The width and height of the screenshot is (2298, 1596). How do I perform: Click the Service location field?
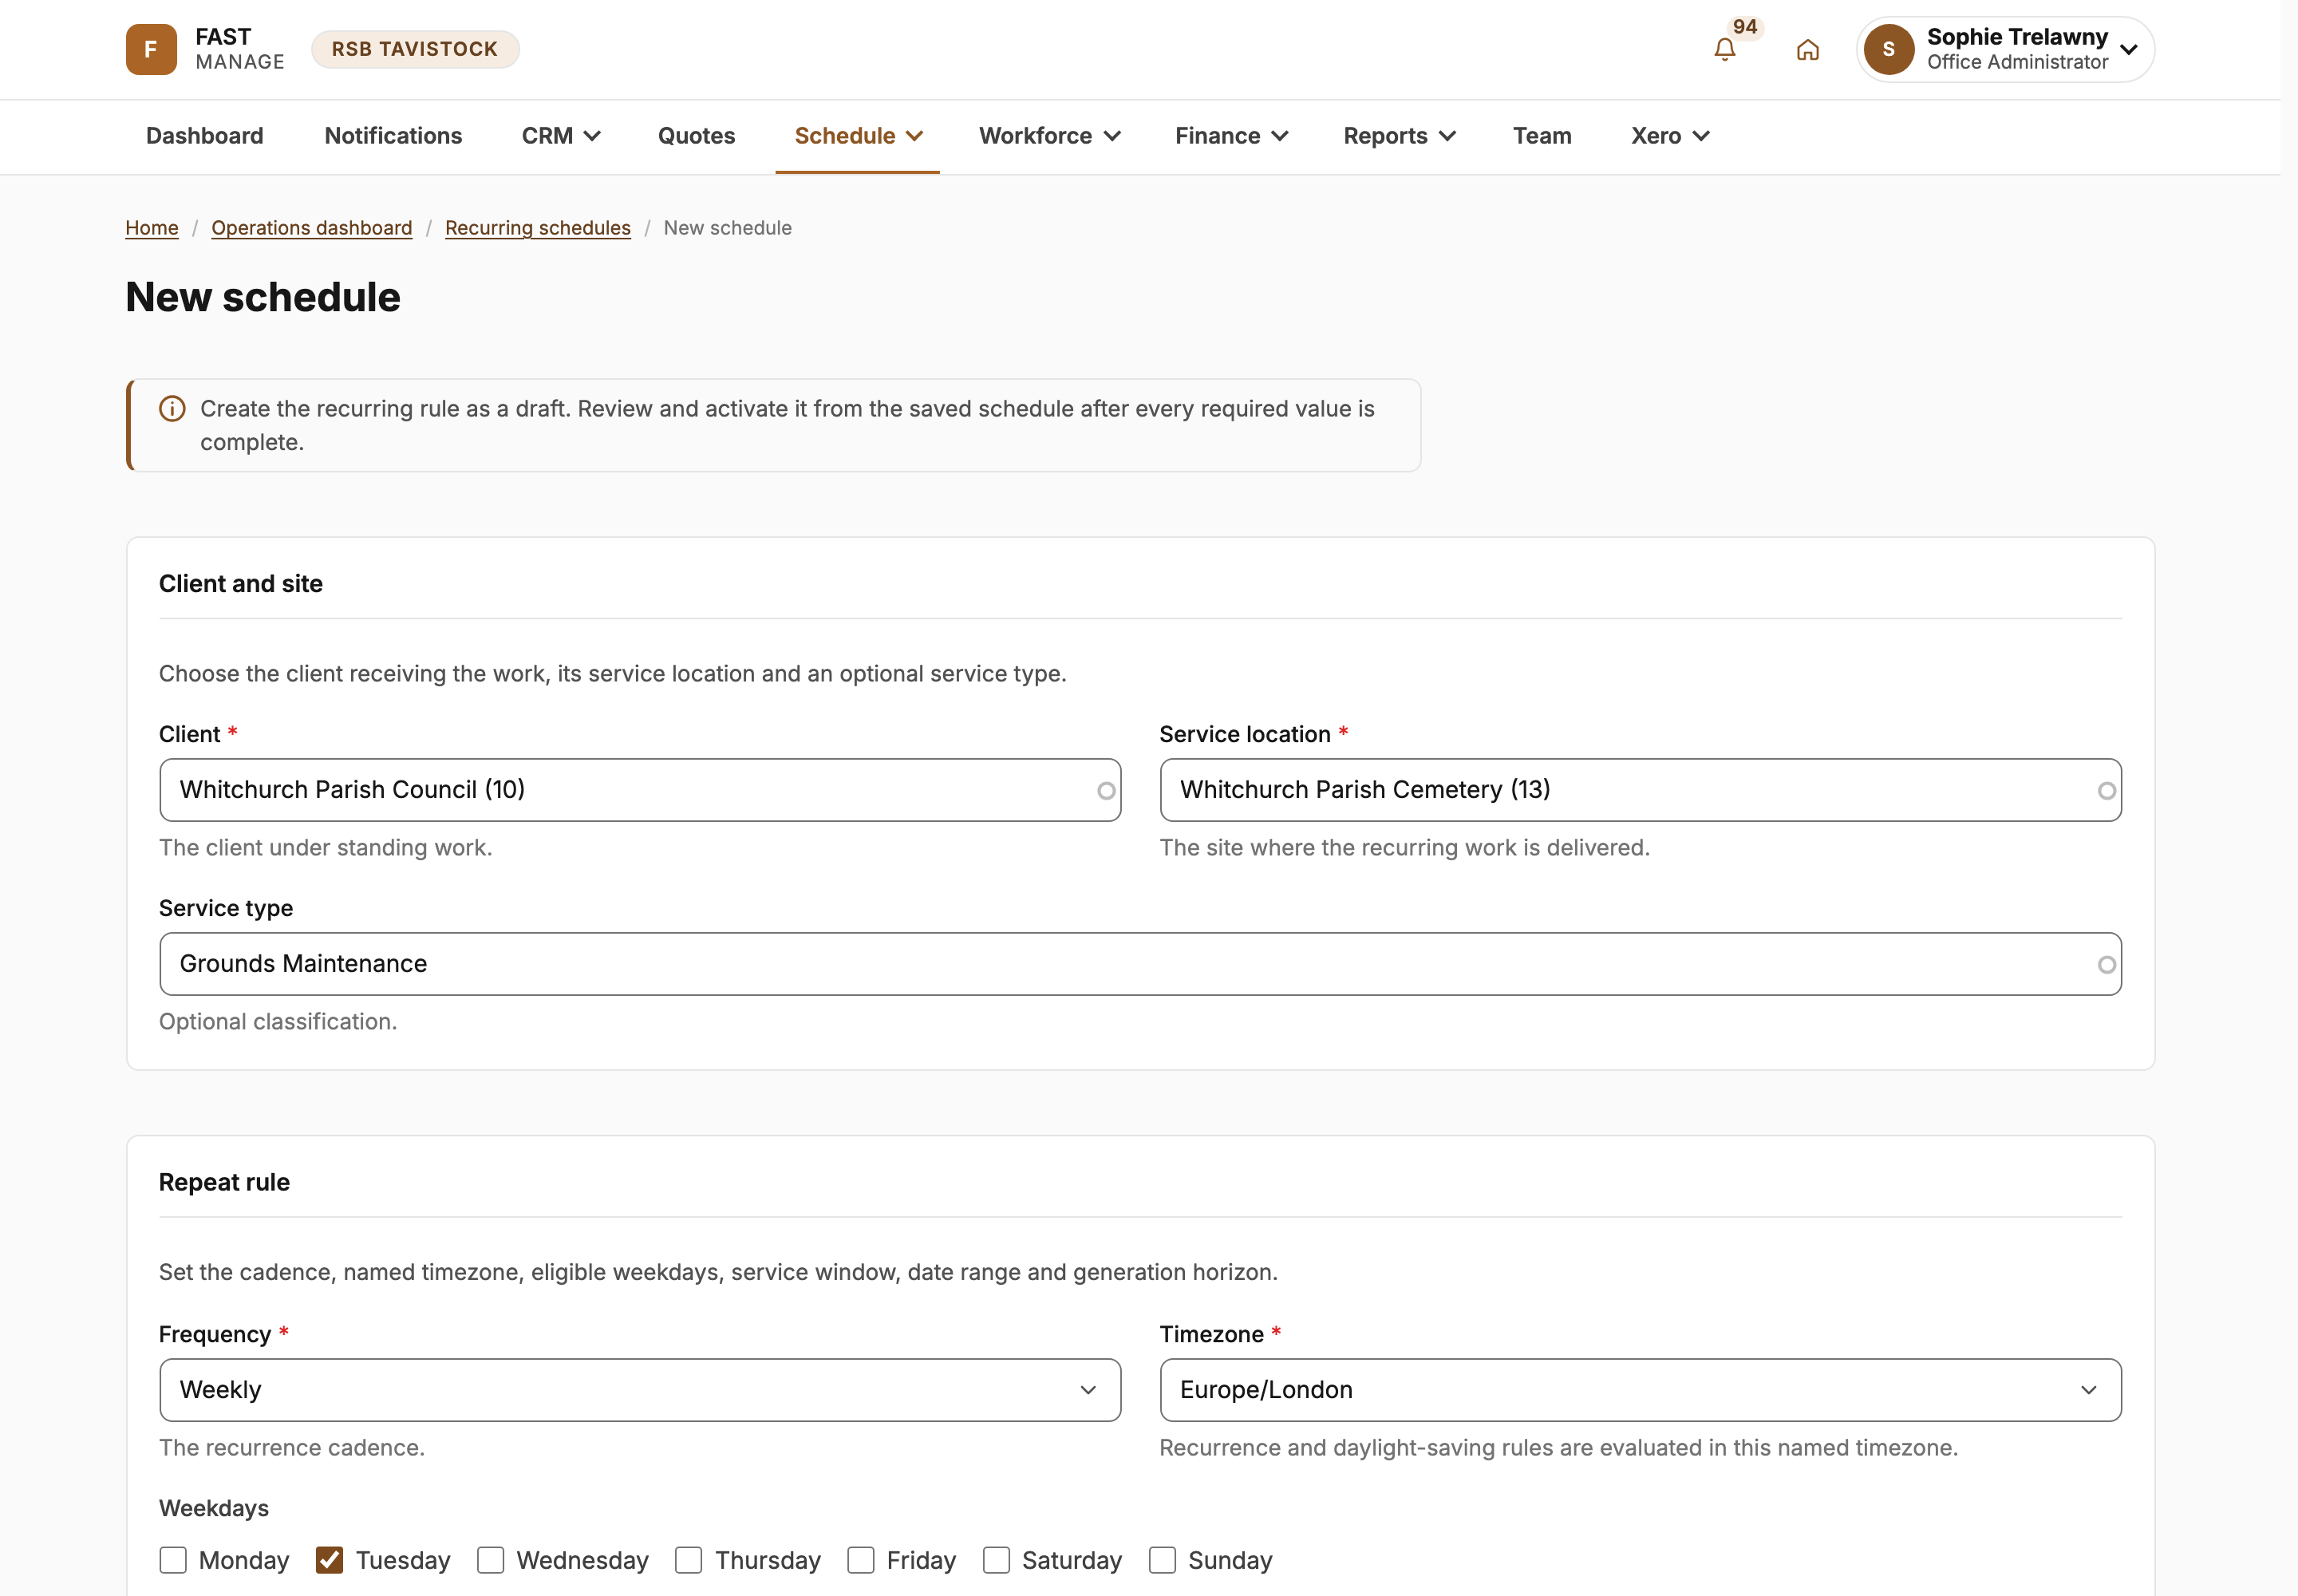[1640, 790]
